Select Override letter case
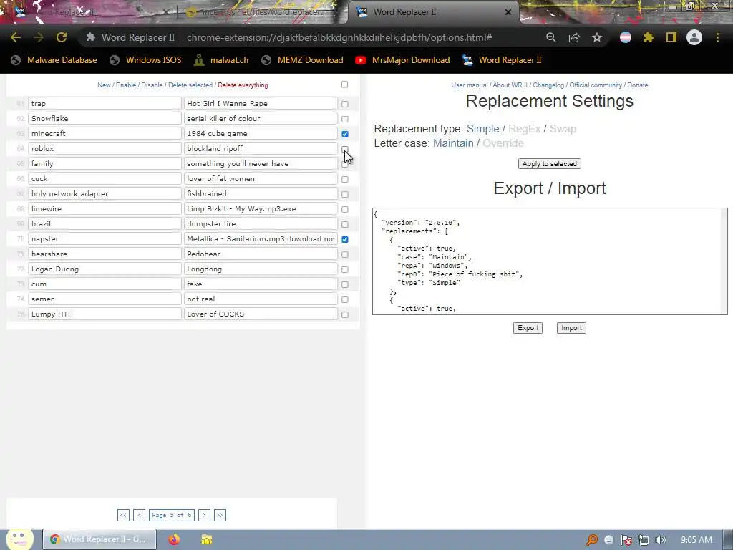Screen dimensions: 733x550 503,143
